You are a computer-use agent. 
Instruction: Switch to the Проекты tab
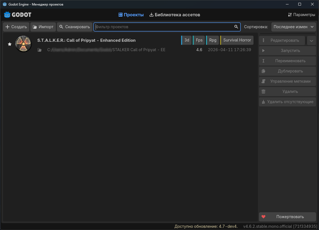pos(131,15)
